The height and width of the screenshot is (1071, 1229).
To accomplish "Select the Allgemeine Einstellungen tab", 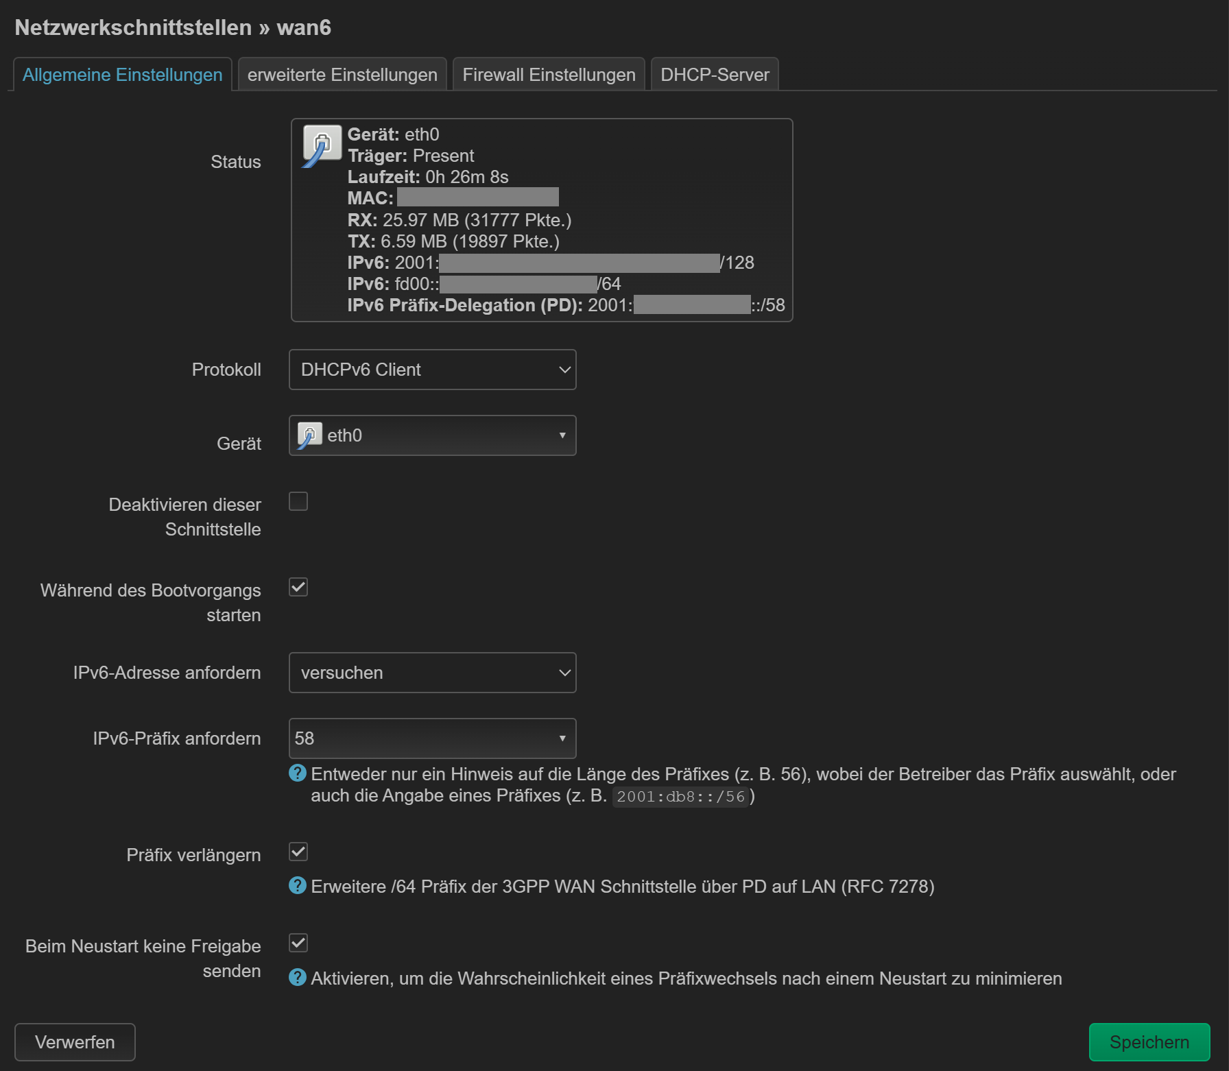I will (123, 75).
